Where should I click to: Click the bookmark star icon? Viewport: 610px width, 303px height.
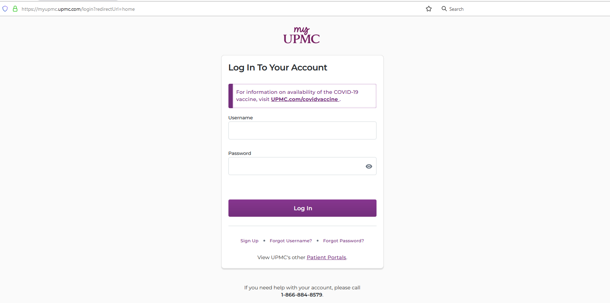coord(428,9)
